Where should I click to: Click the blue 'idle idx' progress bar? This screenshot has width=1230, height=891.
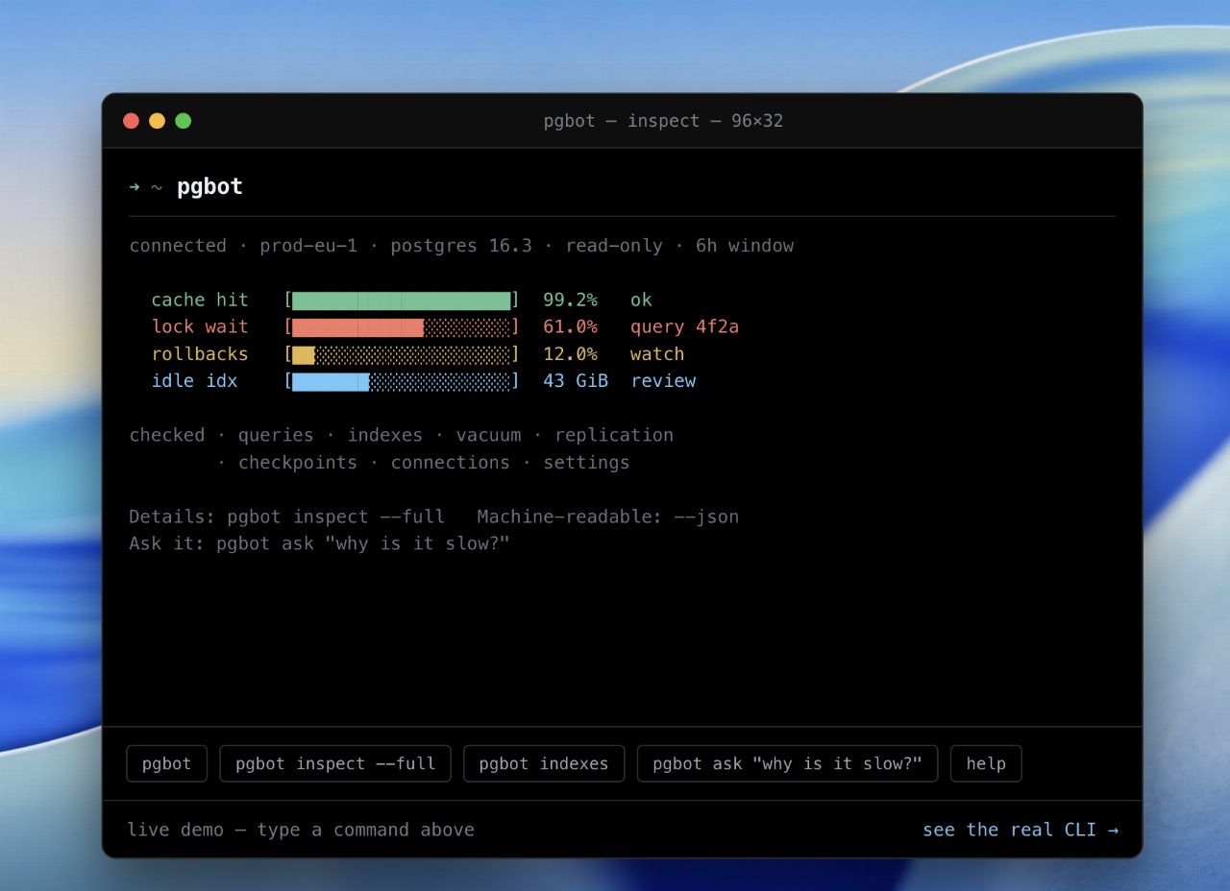tap(402, 381)
